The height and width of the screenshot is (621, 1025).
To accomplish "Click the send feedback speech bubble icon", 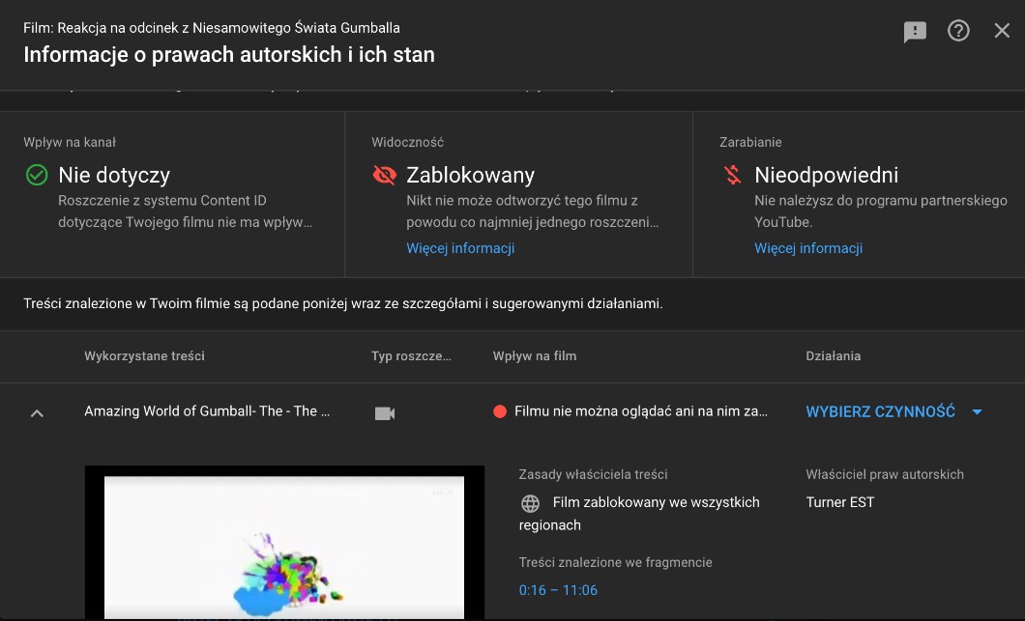I will click(915, 32).
